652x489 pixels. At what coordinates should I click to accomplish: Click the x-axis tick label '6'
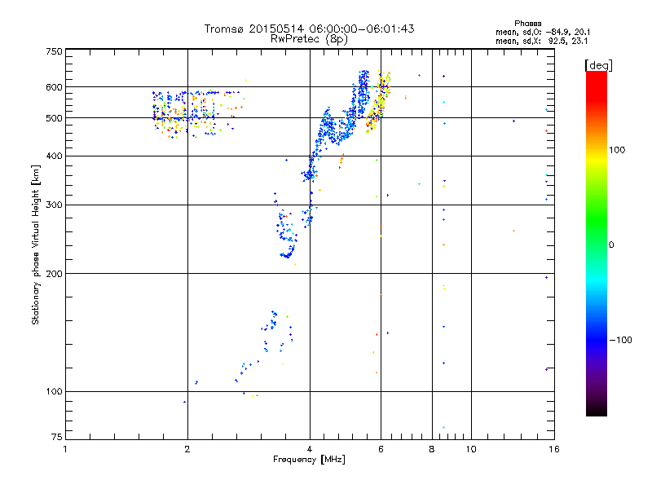pyautogui.click(x=381, y=449)
